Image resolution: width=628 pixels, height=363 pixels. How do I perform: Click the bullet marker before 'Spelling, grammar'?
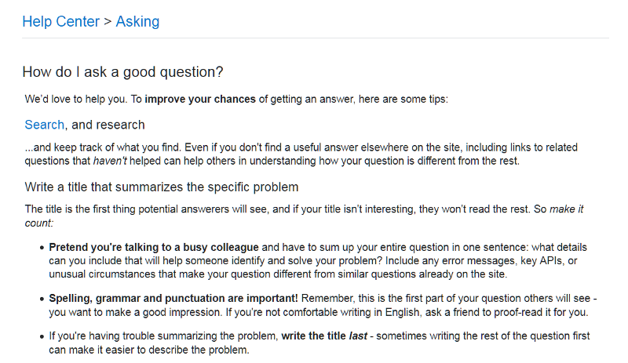tap(42, 299)
